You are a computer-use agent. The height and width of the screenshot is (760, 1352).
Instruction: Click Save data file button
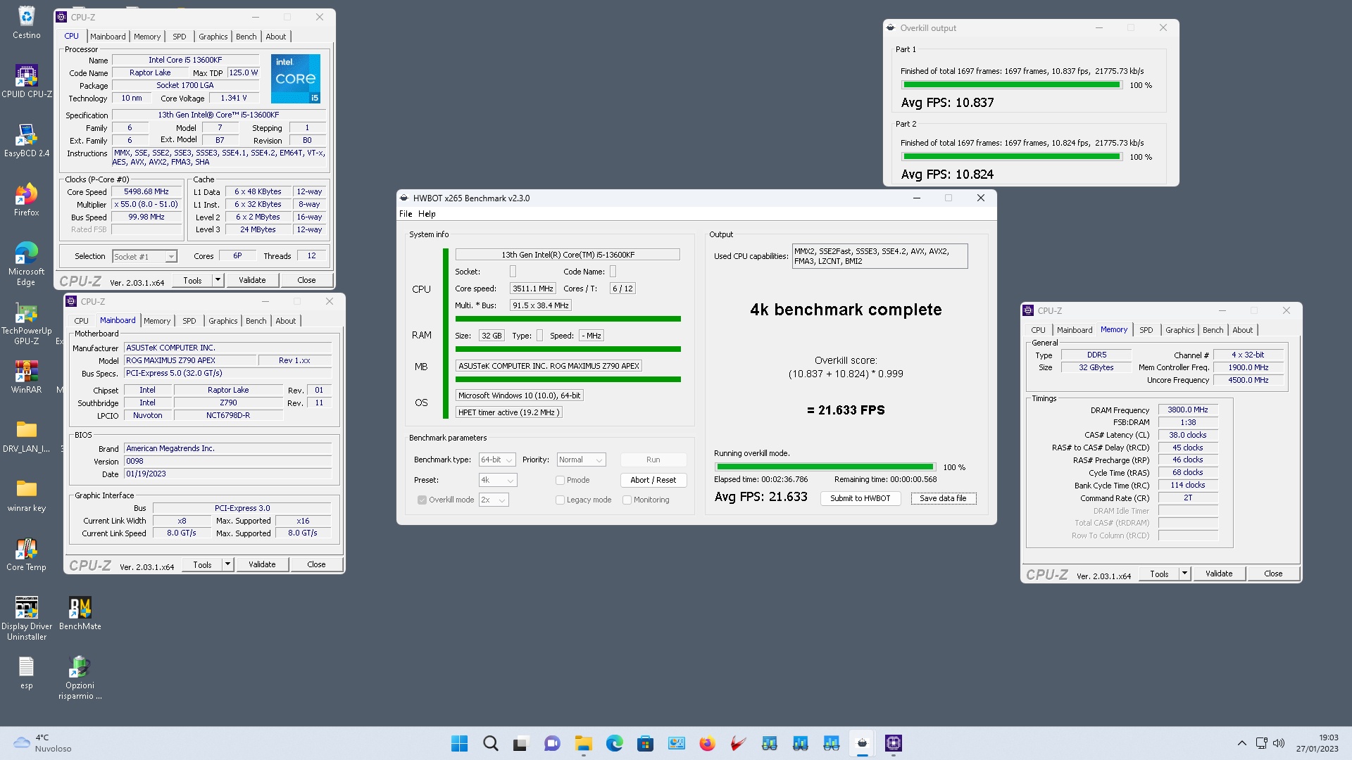click(x=943, y=498)
